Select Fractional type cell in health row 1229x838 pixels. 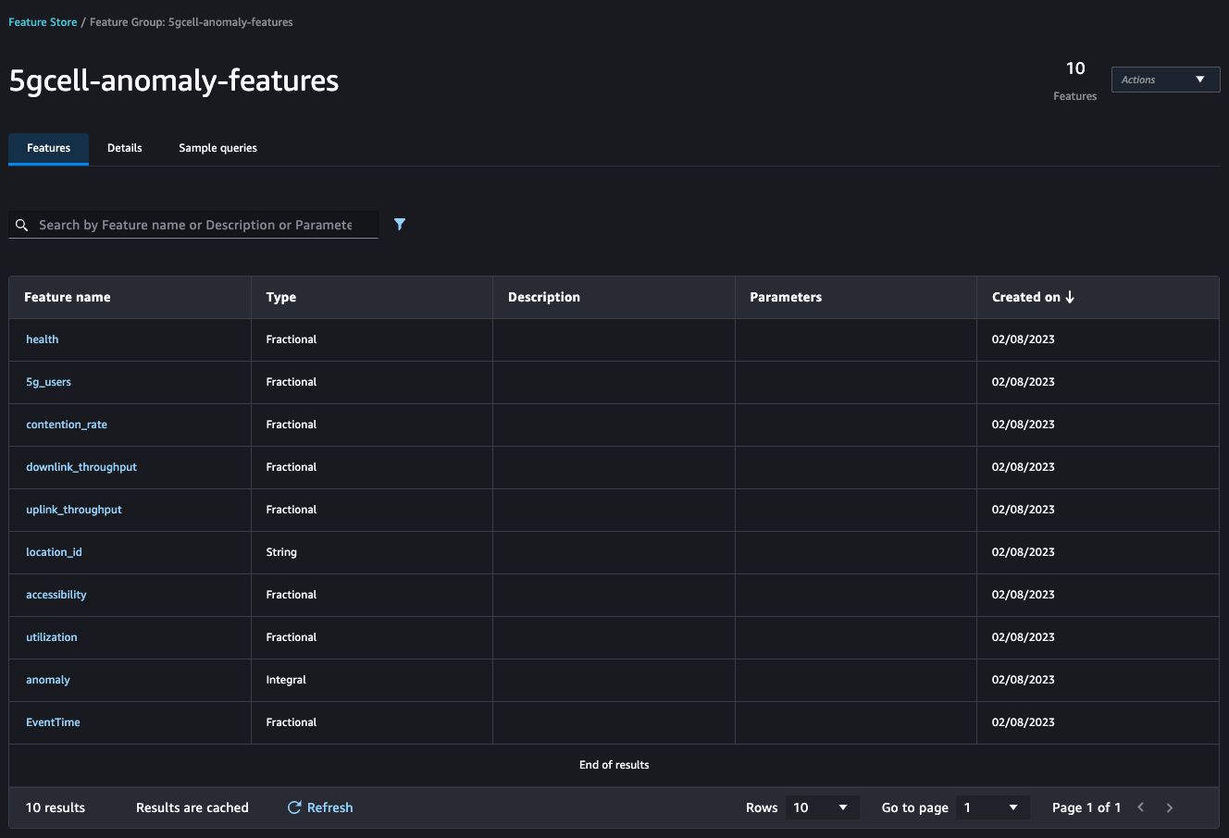pos(372,339)
